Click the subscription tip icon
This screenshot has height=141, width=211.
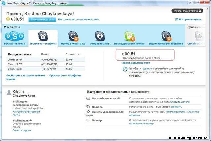125,69
